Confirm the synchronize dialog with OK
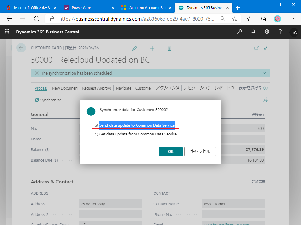The width and height of the screenshot is (301, 225). [x=171, y=152]
